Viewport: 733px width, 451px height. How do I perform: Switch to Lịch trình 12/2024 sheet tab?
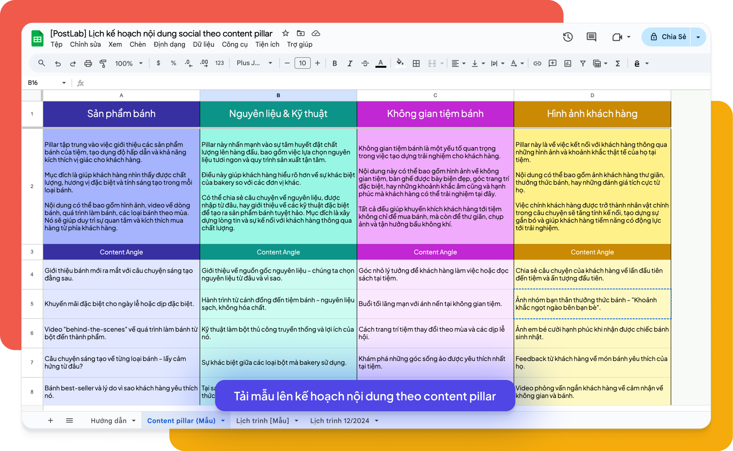340,421
